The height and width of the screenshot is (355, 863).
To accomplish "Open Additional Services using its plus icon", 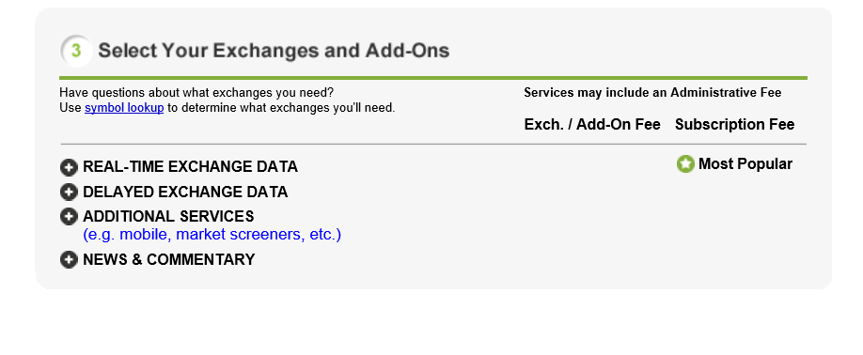I will (x=69, y=217).
